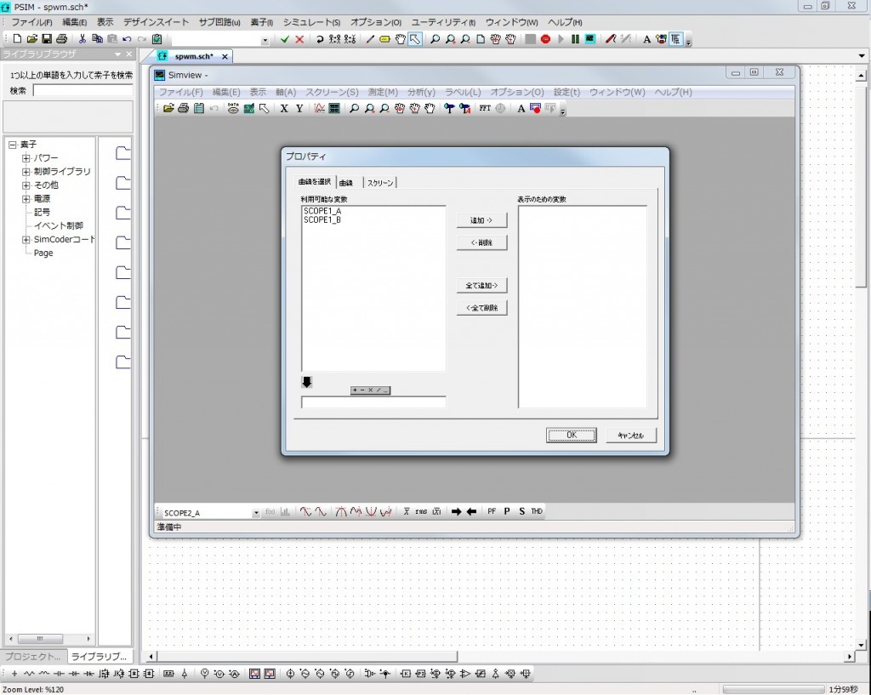The image size is (871, 695).
Task: Click the <- 全て削除 button
Action: (x=481, y=308)
